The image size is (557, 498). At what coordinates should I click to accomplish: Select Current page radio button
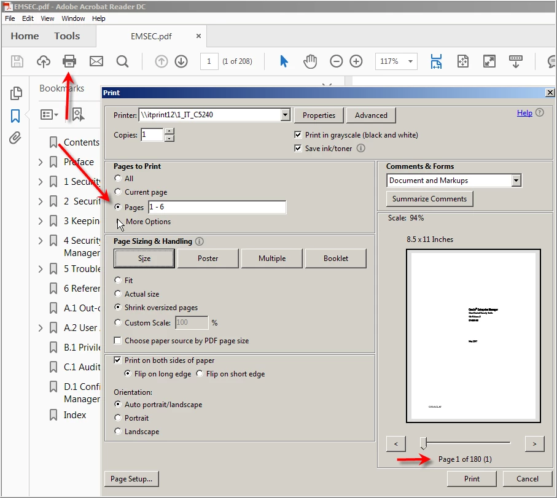tap(118, 192)
